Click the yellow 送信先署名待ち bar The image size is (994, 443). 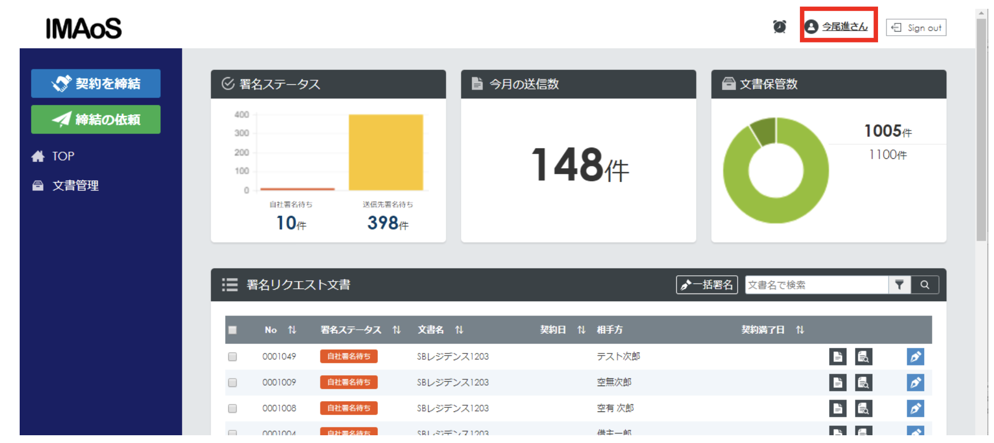[x=386, y=152]
